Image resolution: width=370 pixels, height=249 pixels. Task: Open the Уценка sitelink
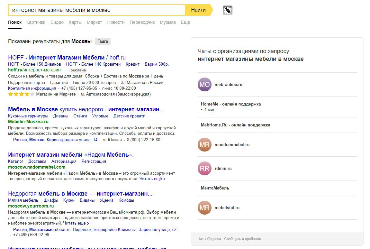[x=107, y=200]
